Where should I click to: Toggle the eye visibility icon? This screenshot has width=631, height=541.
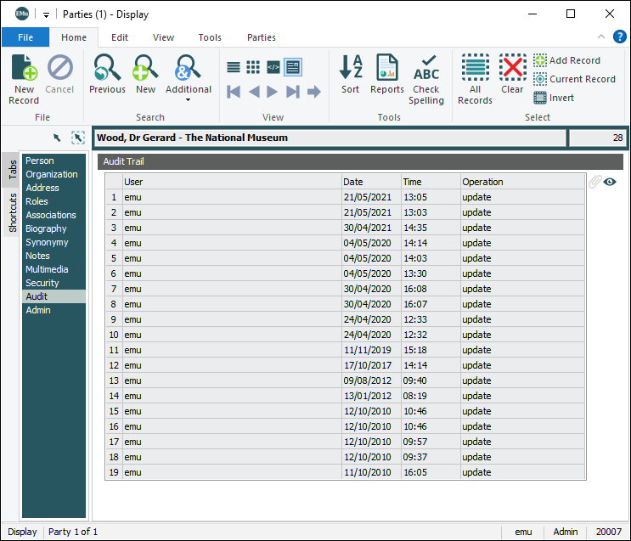(610, 182)
